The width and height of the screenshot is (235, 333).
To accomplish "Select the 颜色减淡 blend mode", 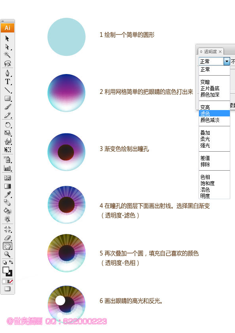I will [214, 120].
